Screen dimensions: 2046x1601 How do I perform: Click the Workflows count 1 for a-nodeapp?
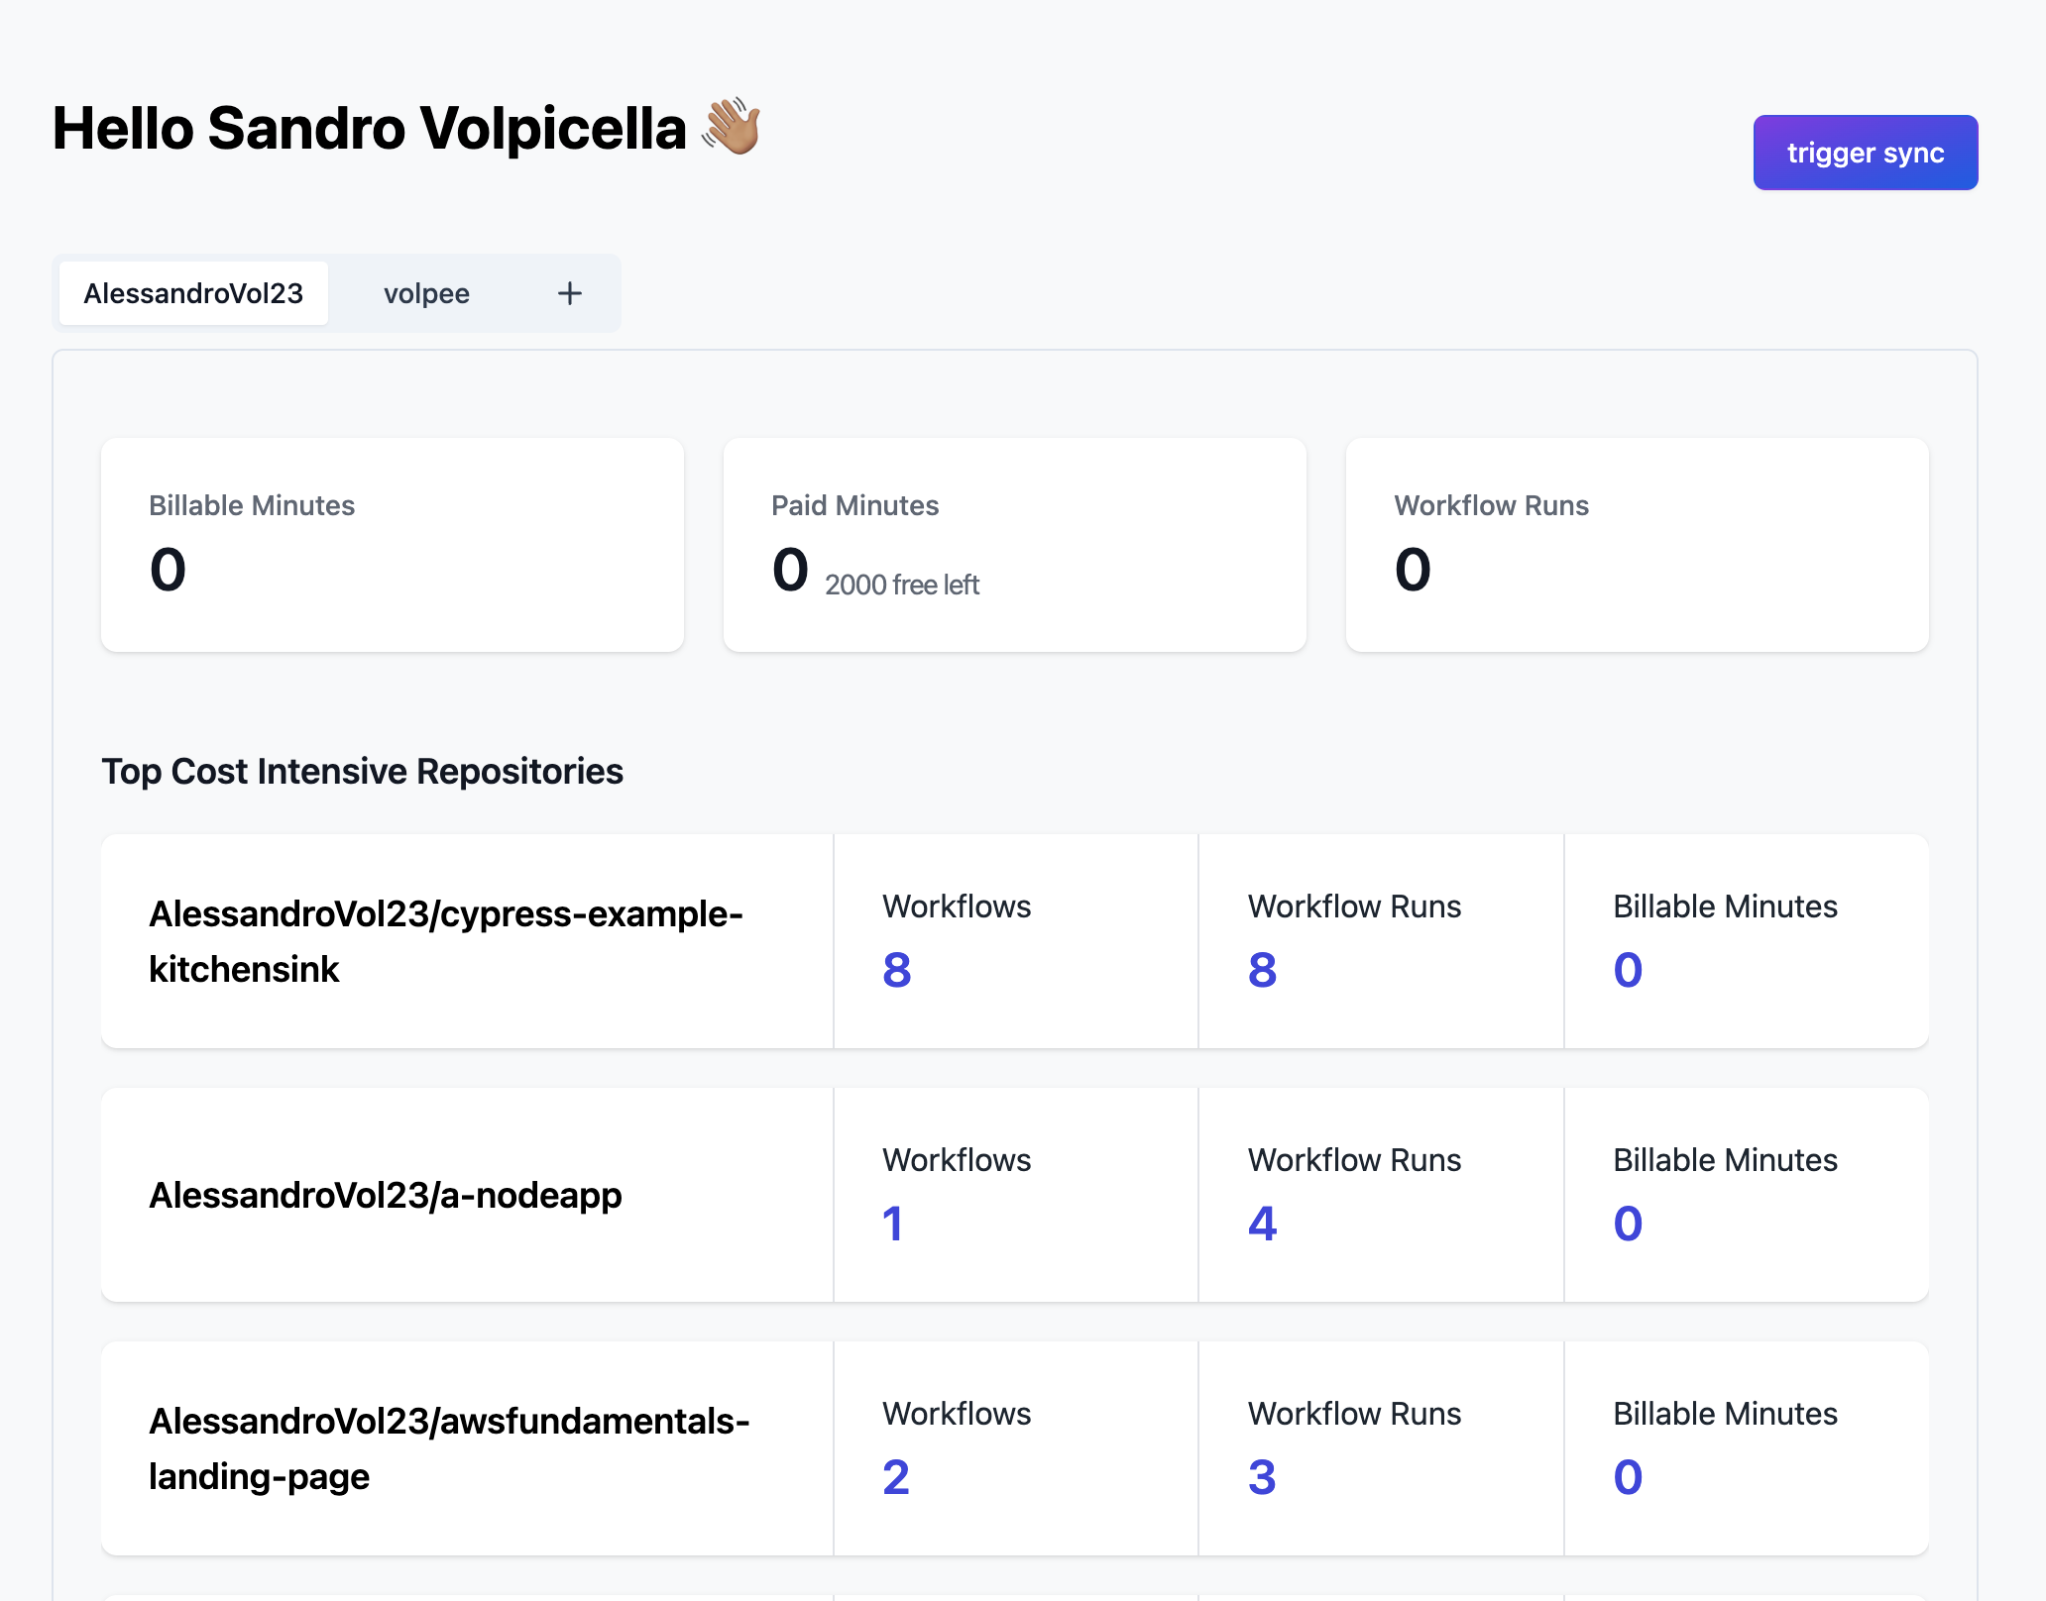pos(895,1224)
